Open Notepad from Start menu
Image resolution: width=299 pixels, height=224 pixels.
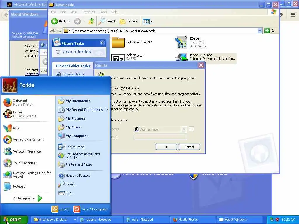tap(14, 186)
